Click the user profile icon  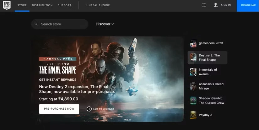click(216, 5)
